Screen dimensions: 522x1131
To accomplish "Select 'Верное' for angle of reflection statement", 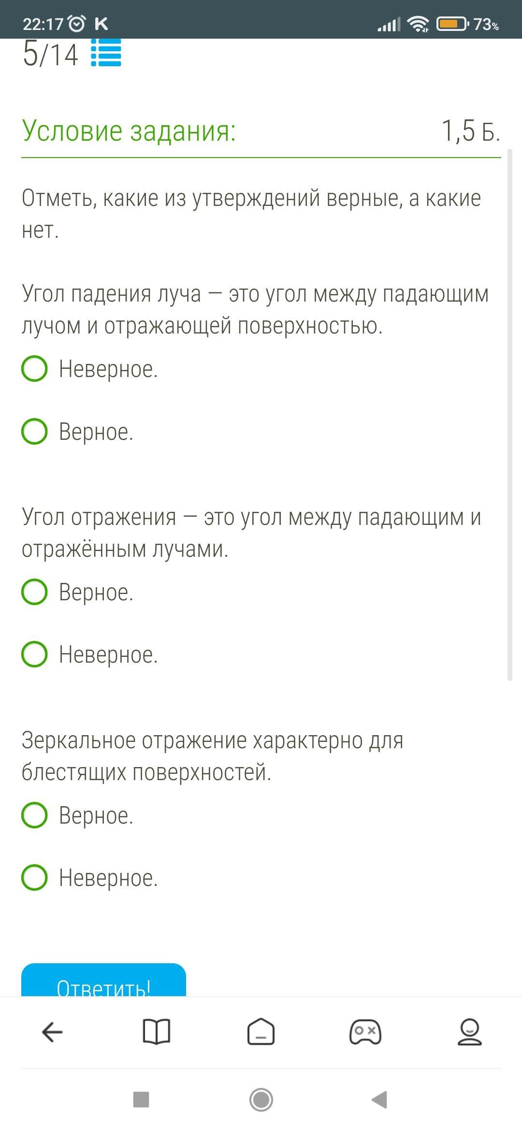I will (35, 592).
